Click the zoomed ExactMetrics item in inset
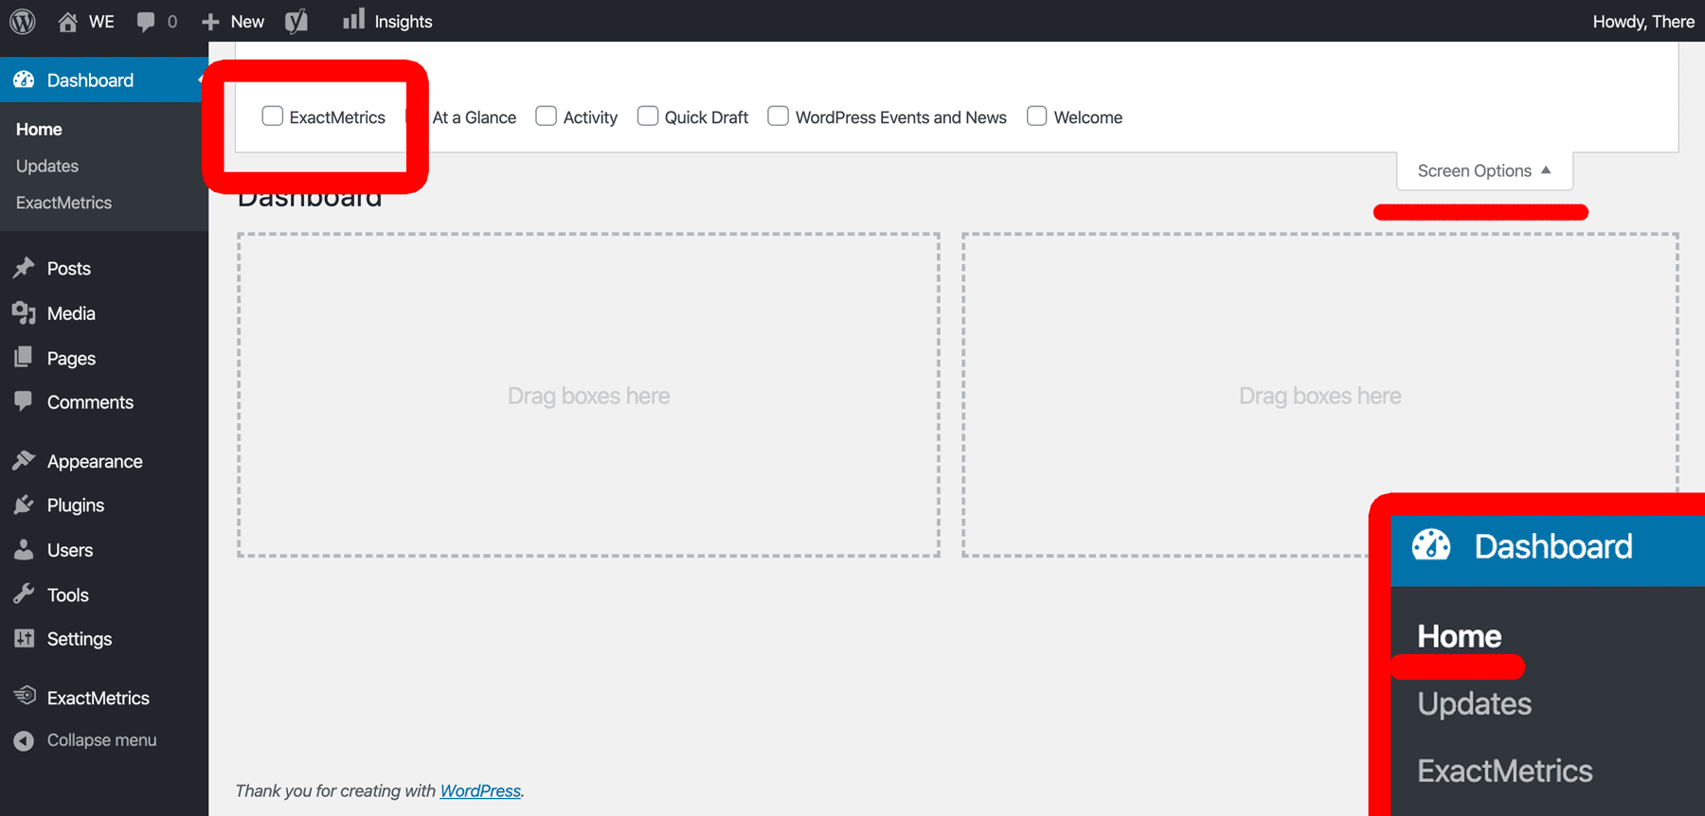This screenshot has width=1705, height=816. pos(1505,771)
